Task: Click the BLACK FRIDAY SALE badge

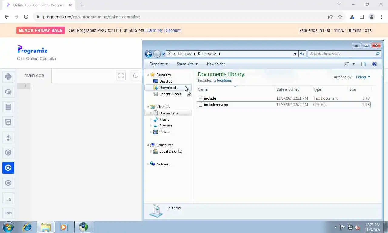Action: (41, 30)
